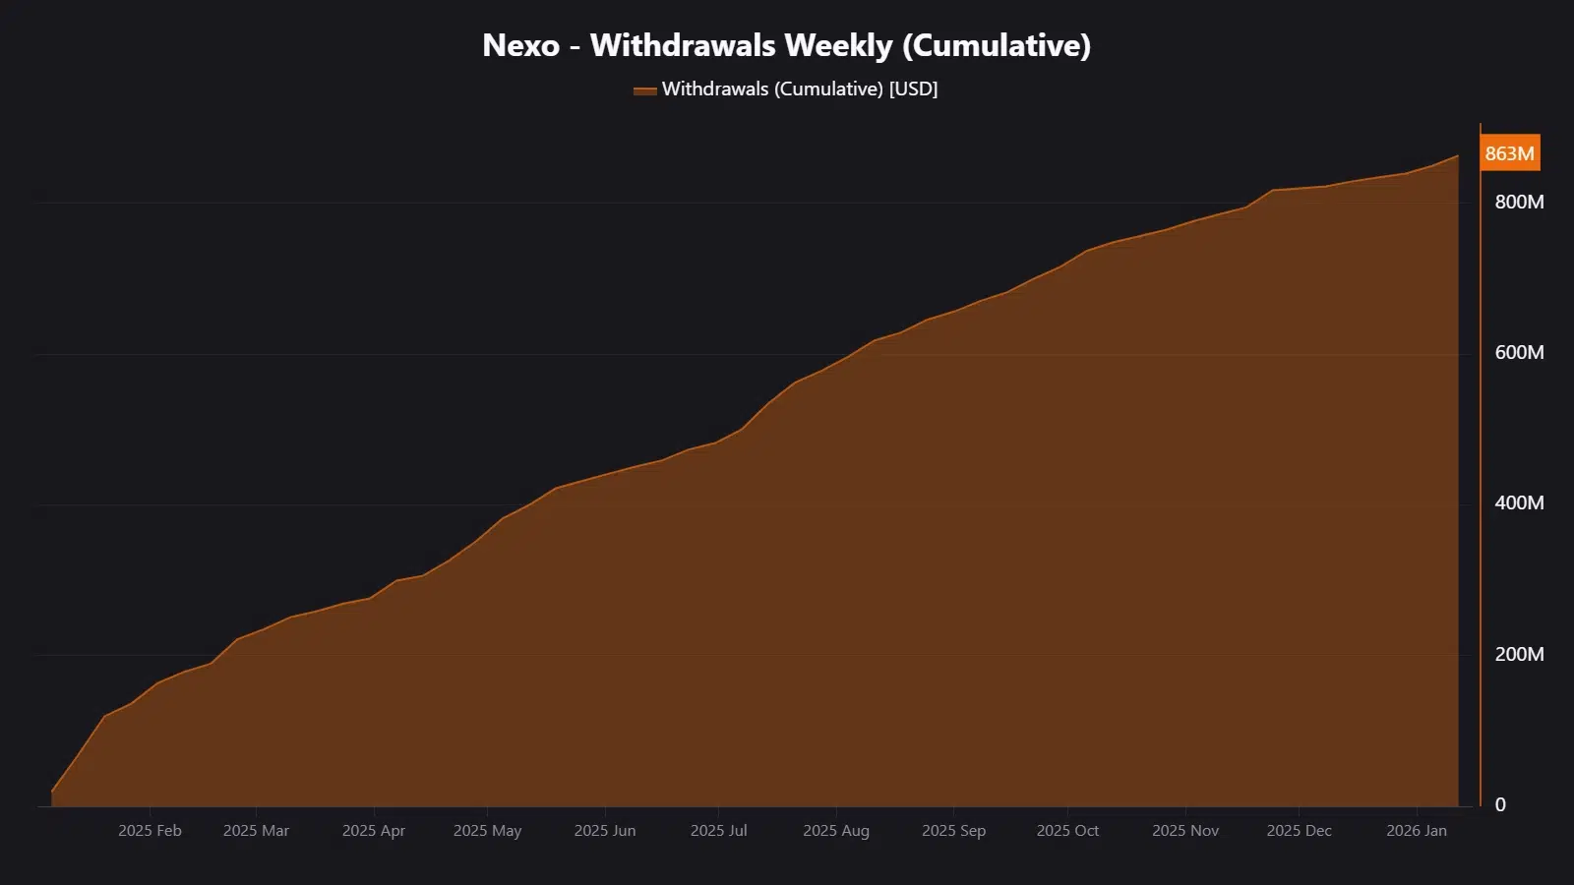The image size is (1574, 885).
Task: Select the 2025 Dec x-axis label
Action: point(1300,831)
